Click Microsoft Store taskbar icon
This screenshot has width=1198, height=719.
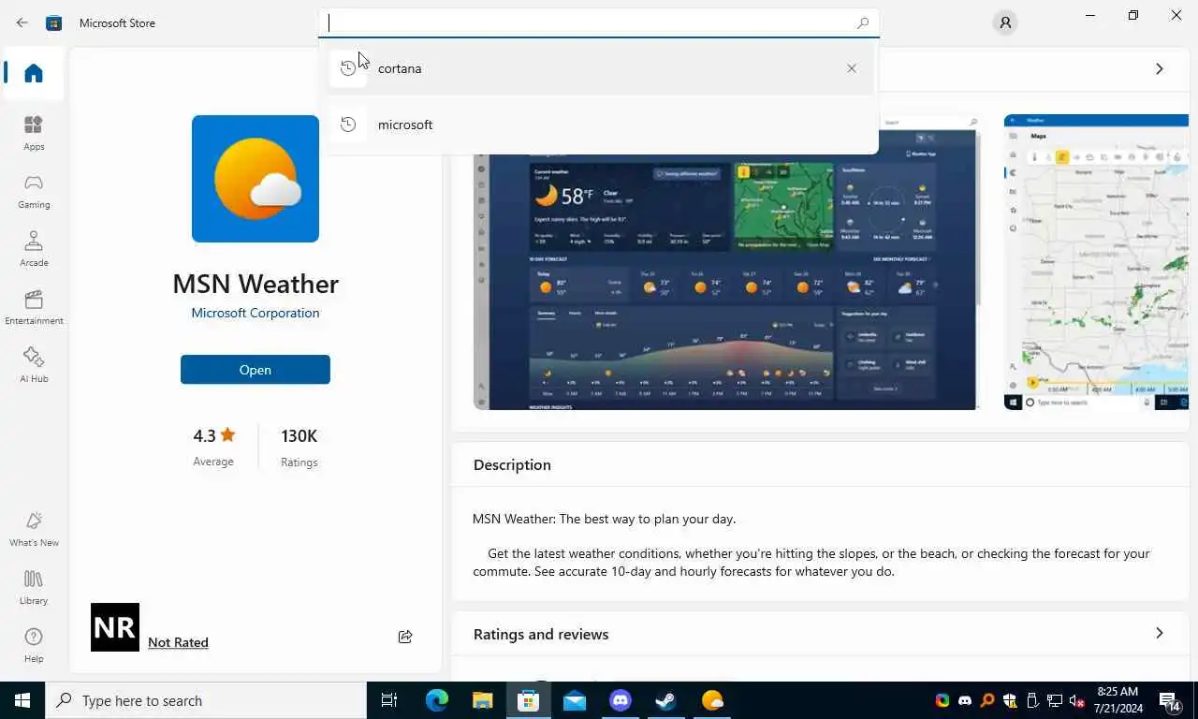pos(528,700)
